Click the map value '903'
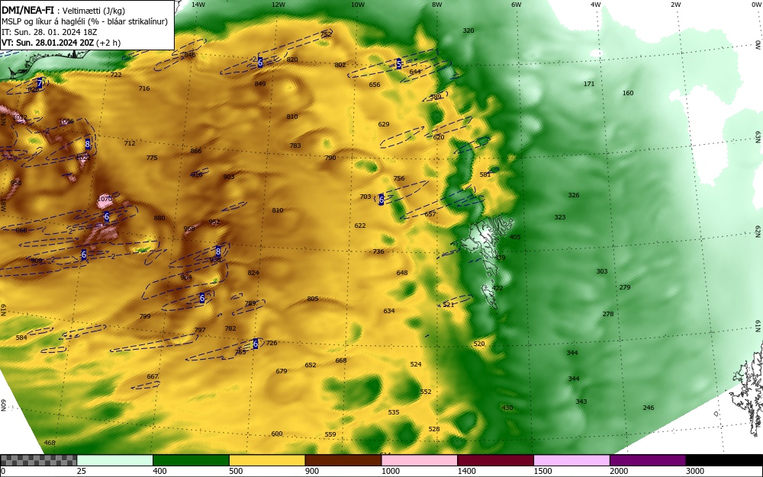Image resolution: width=763 pixels, height=477 pixels. [229, 177]
